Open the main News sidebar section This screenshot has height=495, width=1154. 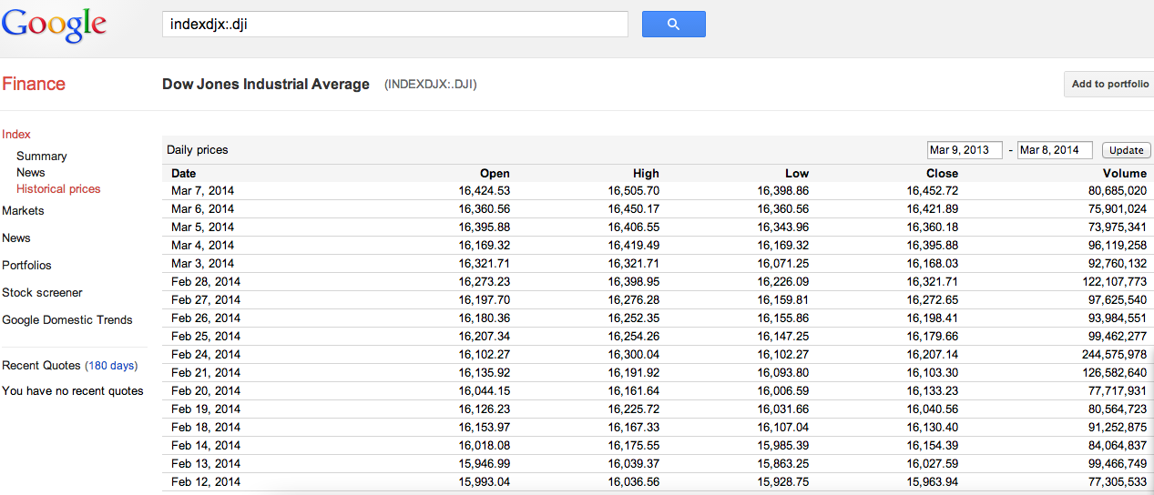[x=16, y=237]
